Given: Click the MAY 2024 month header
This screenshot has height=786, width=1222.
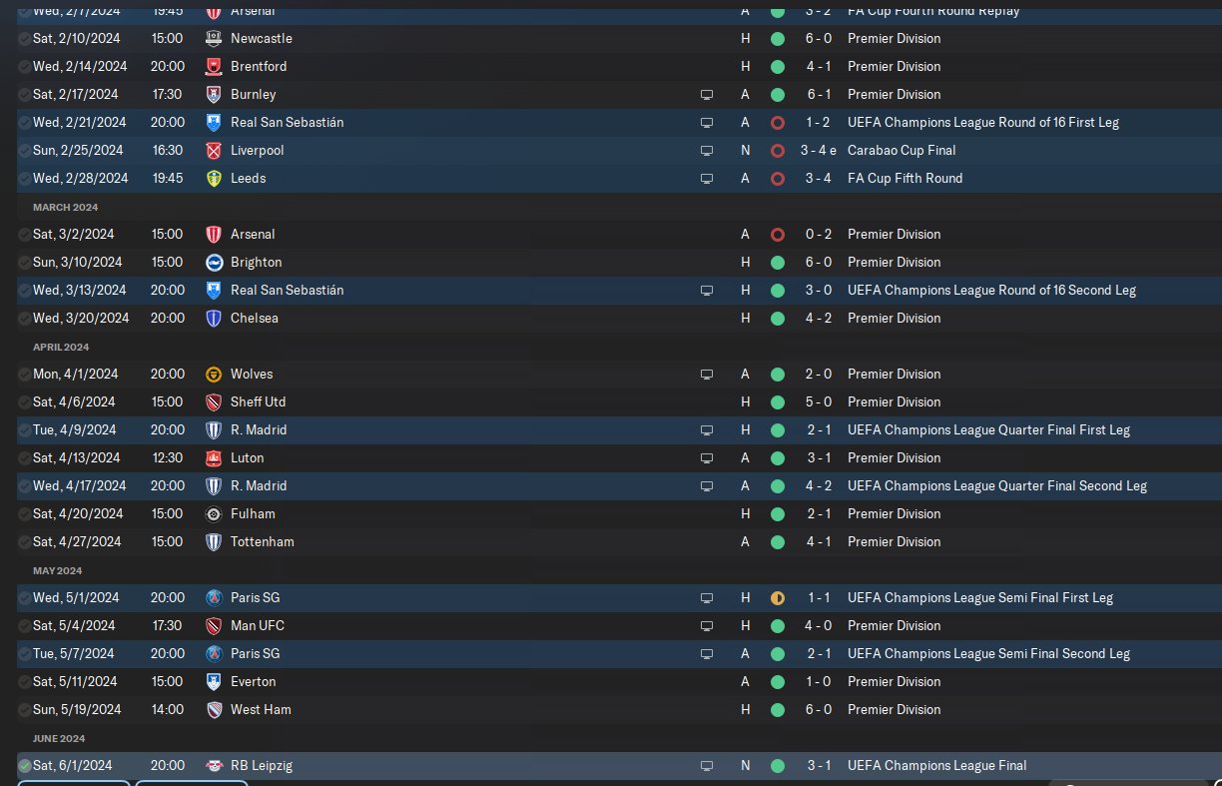Looking at the screenshot, I should coord(57,570).
